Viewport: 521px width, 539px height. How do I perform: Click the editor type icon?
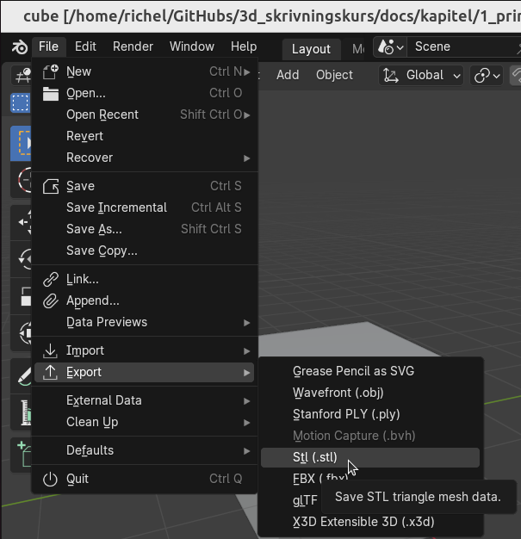(22, 75)
